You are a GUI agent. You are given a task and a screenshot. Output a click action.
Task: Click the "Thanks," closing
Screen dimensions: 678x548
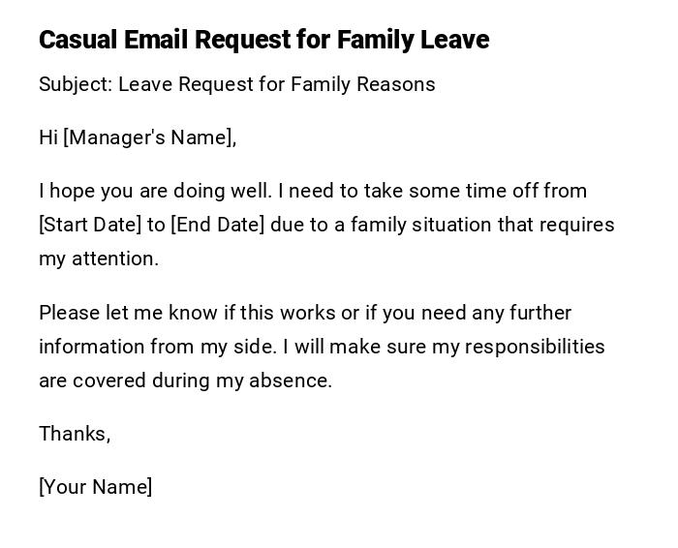tap(75, 434)
